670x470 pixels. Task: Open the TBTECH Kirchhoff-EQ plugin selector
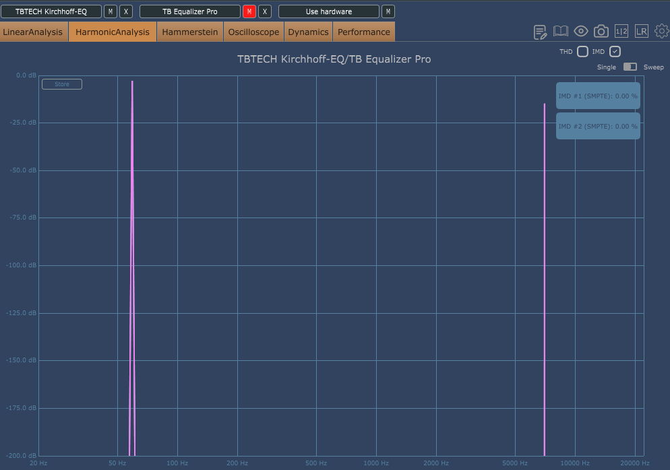[x=51, y=11]
